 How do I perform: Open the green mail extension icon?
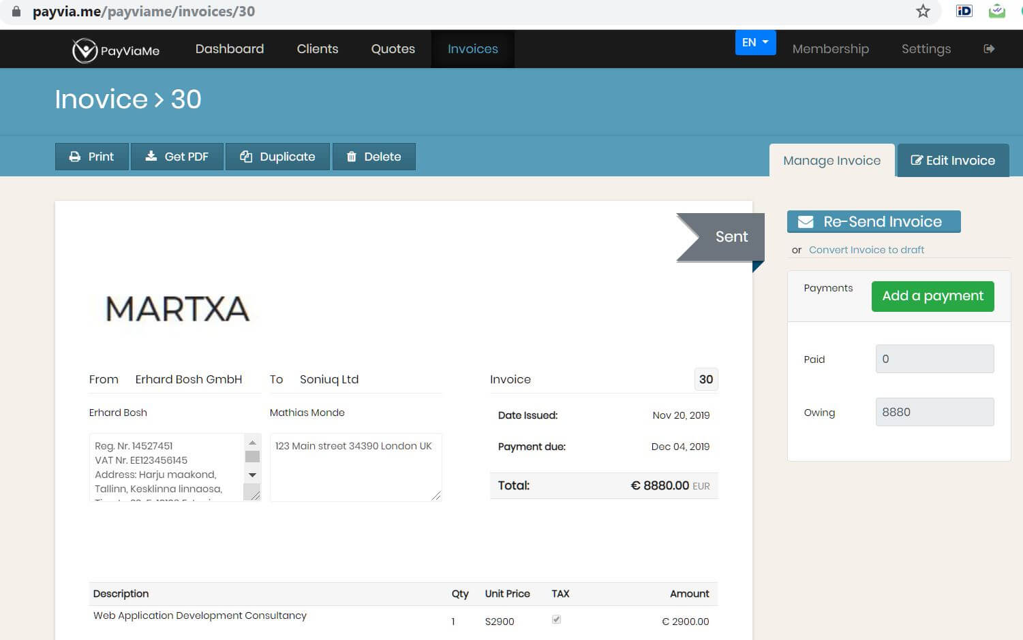tap(996, 11)
